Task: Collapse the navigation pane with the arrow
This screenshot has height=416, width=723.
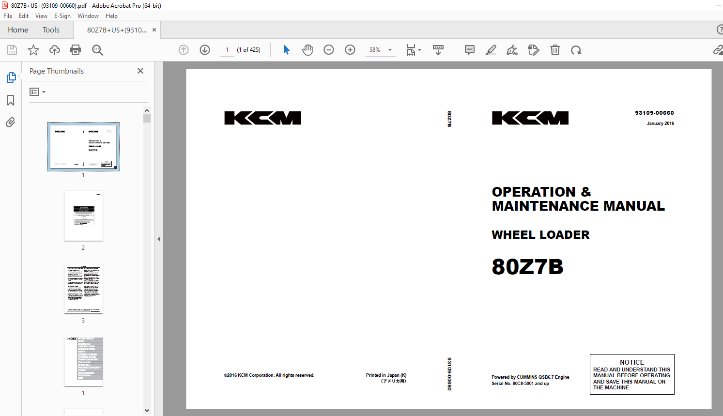Action: pyautogui.click(x=159, y=239)
